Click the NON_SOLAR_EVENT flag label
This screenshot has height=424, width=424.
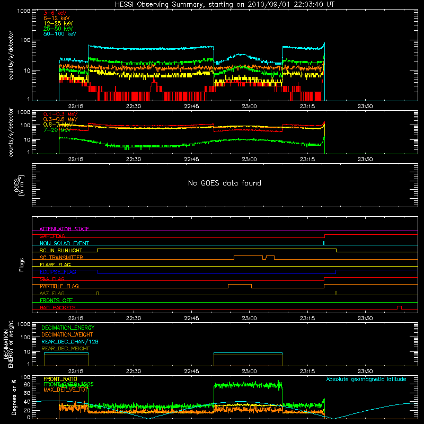point(64,243)
